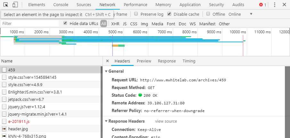The image size is (290, 138).
Task: Filter requests by Font
Action: (x=171, y=24)
